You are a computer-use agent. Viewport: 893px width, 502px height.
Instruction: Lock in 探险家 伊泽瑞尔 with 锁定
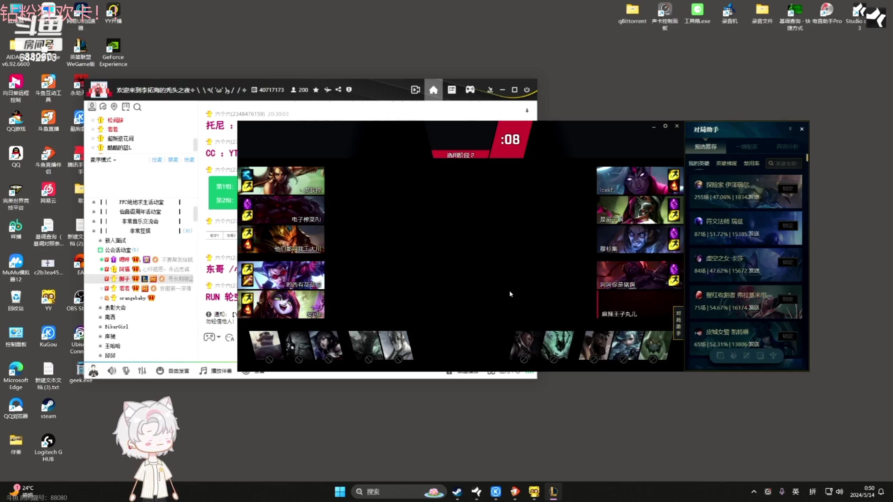[788, 189]
